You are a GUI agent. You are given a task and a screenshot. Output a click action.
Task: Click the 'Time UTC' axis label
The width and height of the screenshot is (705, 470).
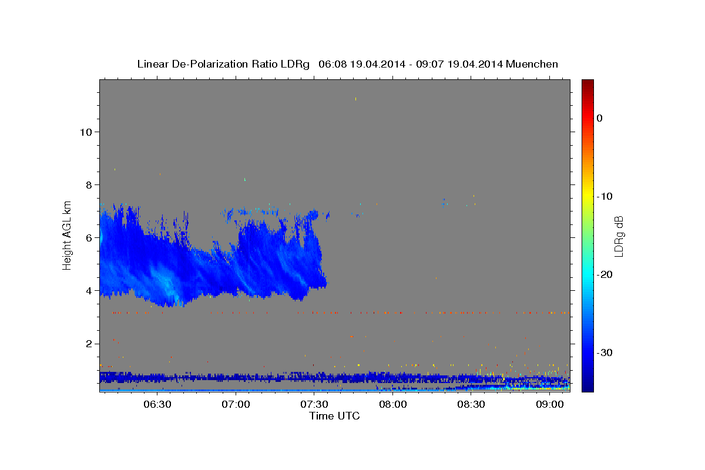pos(334,416)
